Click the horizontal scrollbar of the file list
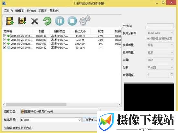 61,104
